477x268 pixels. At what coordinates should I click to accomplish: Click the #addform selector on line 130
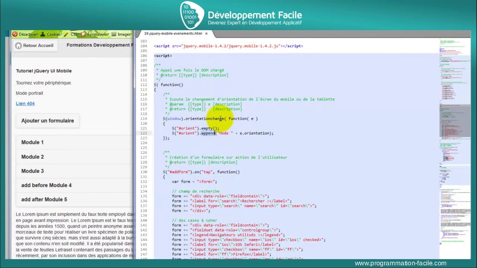pos(179,172)
